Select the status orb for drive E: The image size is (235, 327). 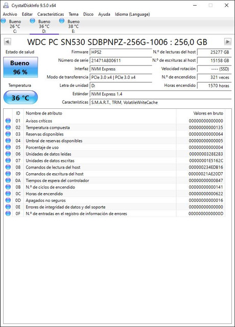point(62,20)
